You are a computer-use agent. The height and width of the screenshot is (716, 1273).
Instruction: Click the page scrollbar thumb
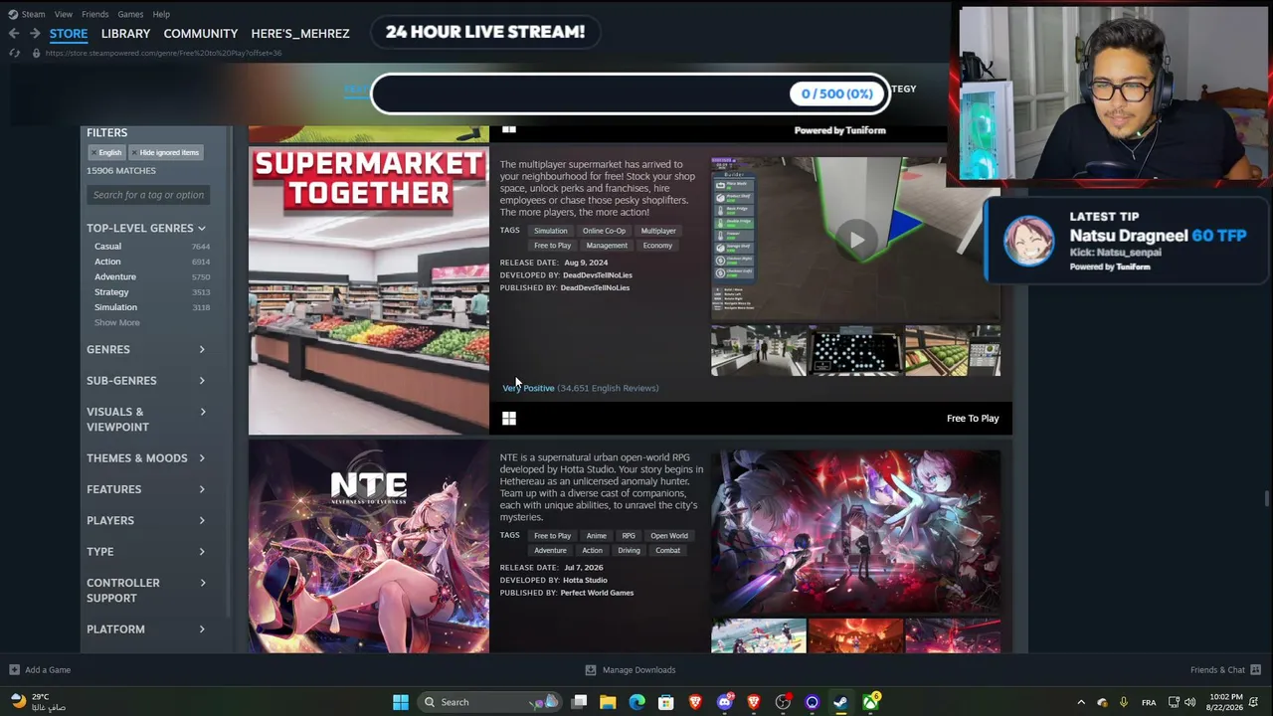tap(1266, 498)
